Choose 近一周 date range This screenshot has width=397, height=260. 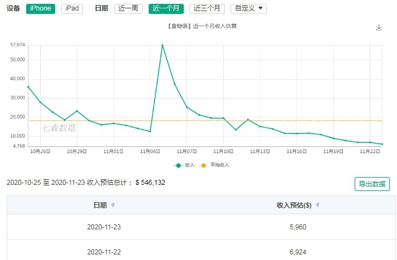coord(128,8)
